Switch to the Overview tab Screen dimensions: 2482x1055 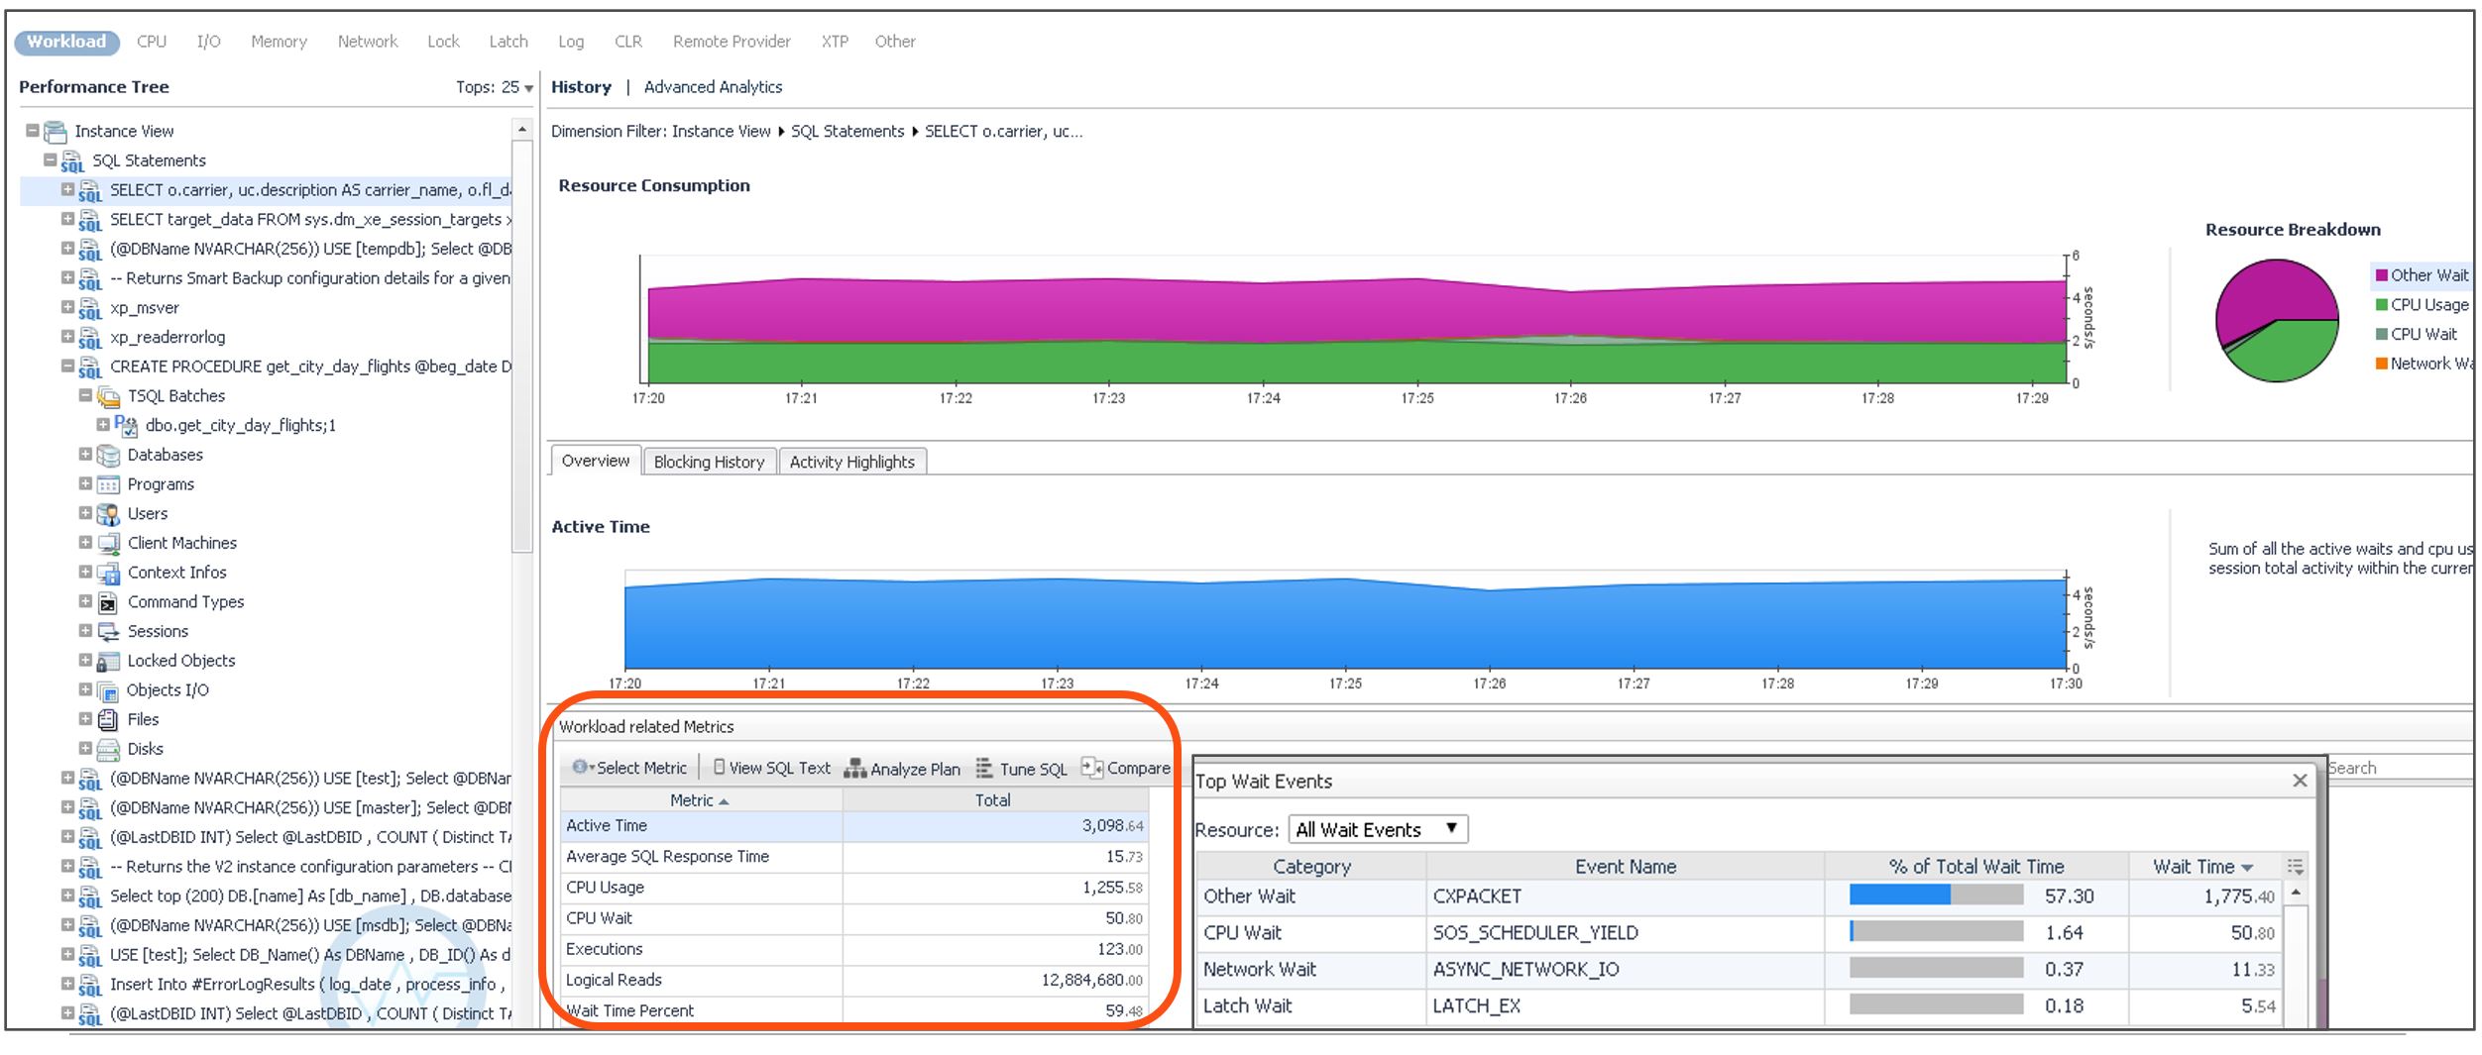595,461
